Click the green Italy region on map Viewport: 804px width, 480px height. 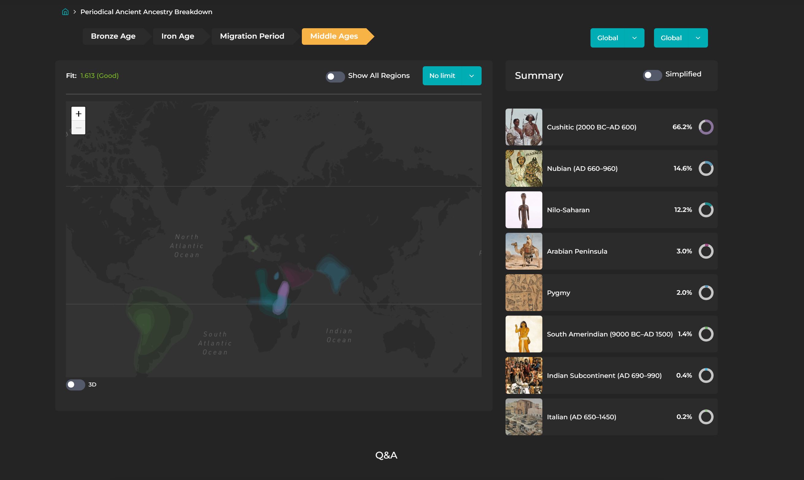point(251,243)
